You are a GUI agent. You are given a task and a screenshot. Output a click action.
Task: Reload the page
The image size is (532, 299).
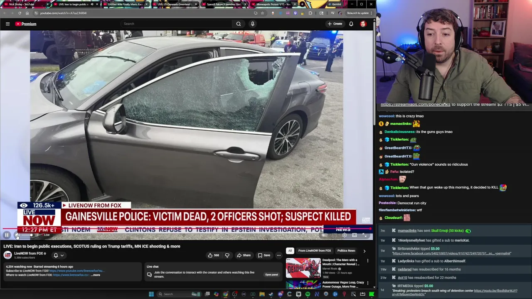pos(20,13)
